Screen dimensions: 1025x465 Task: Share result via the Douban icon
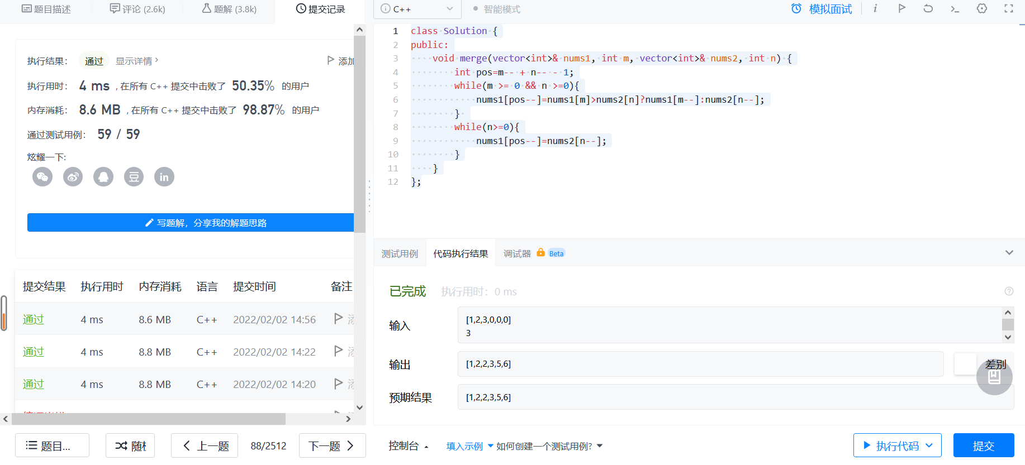(x=134, y=177)
